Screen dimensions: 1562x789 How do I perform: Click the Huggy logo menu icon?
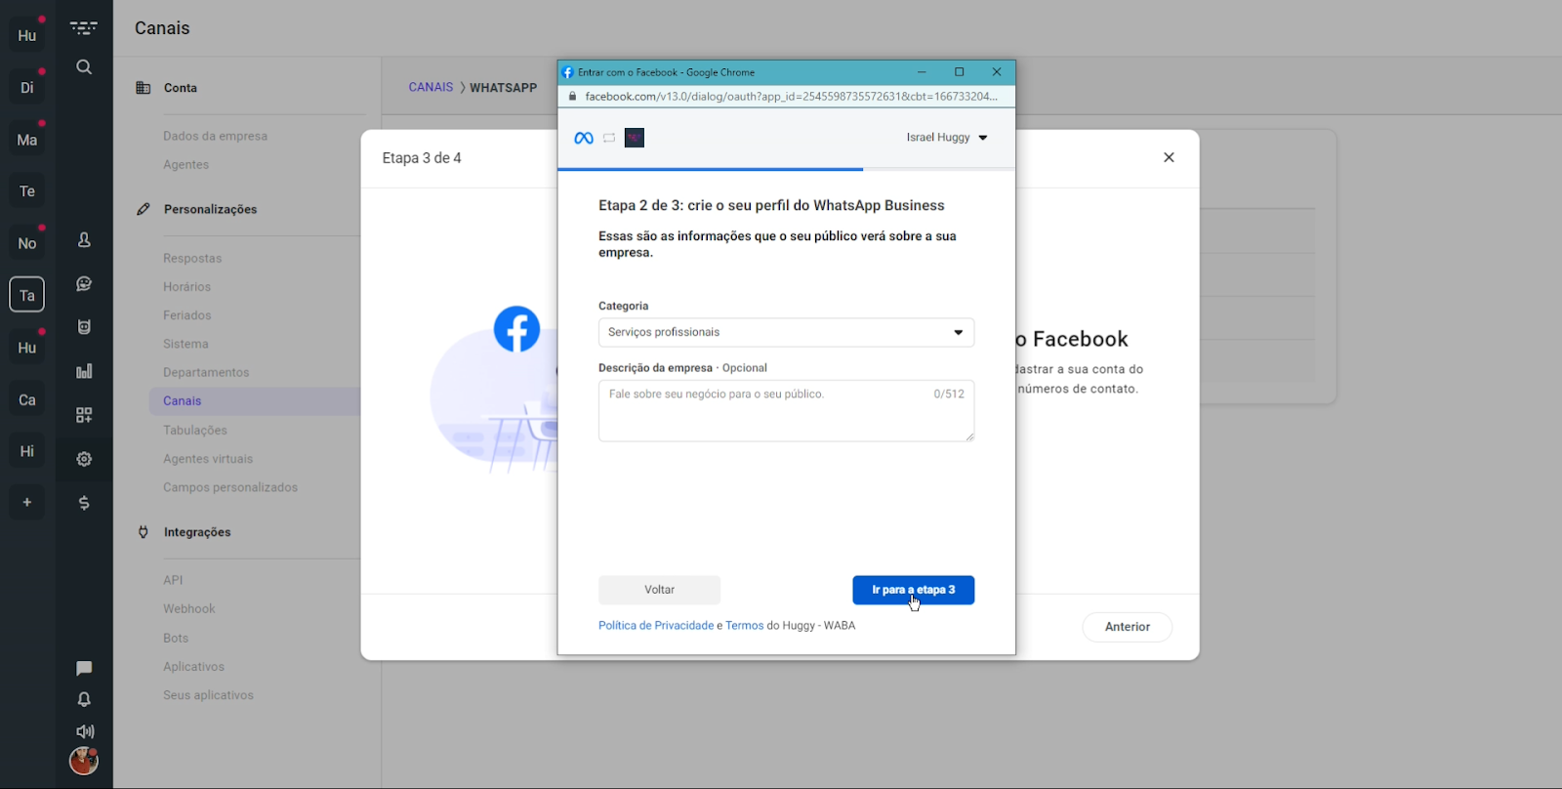(84, 28)
